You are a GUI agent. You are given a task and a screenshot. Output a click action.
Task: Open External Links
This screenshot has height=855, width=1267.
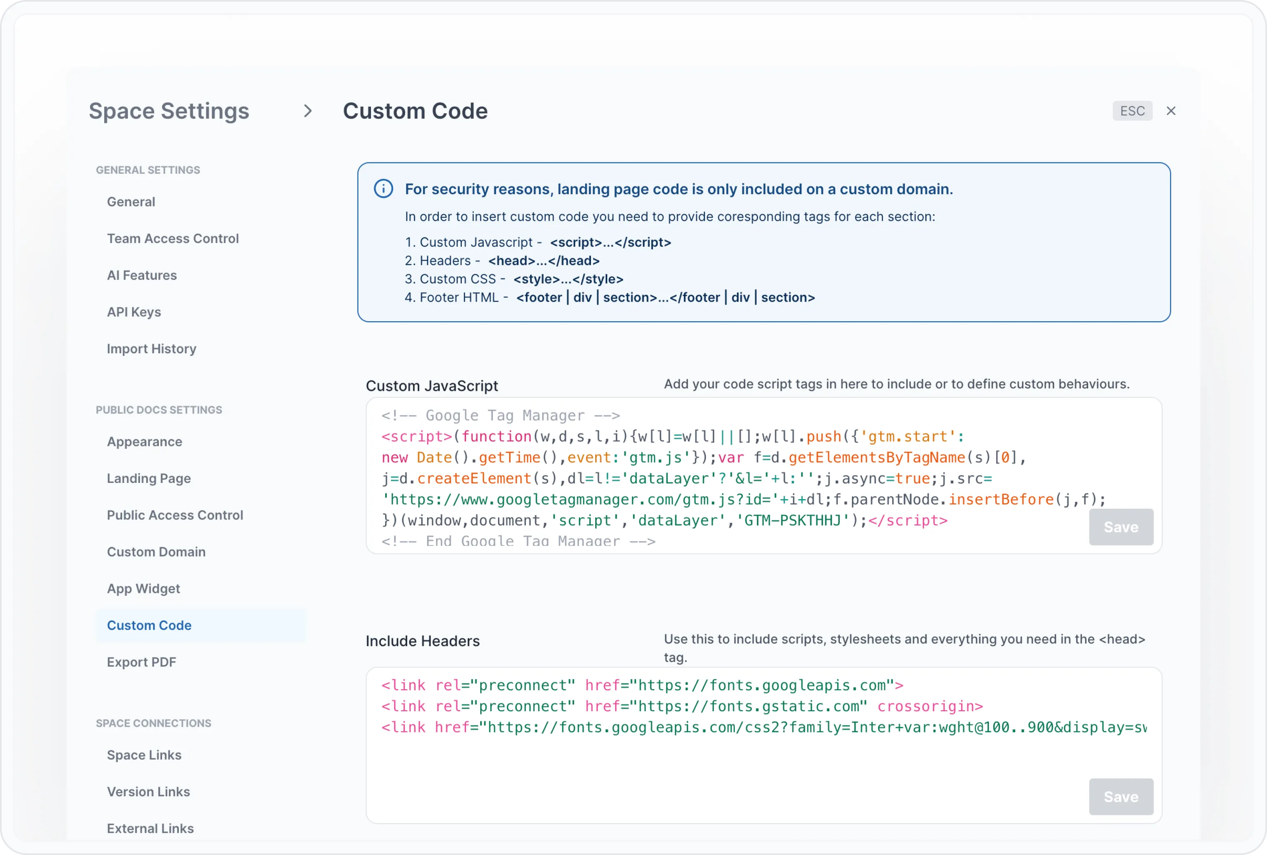pyautogui.click(x=150, y=828)
